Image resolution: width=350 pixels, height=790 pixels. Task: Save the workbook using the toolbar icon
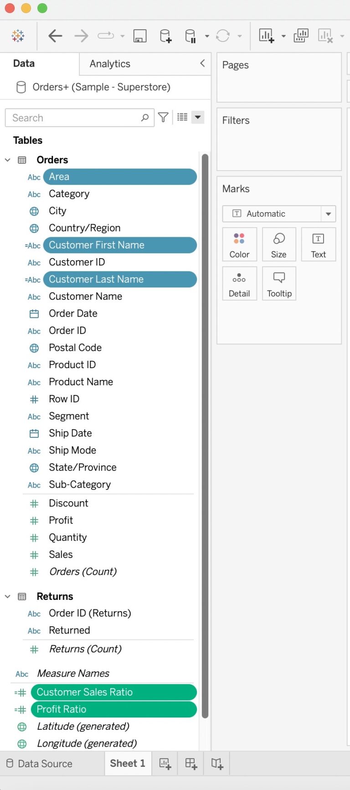click(x=140, y=36)
